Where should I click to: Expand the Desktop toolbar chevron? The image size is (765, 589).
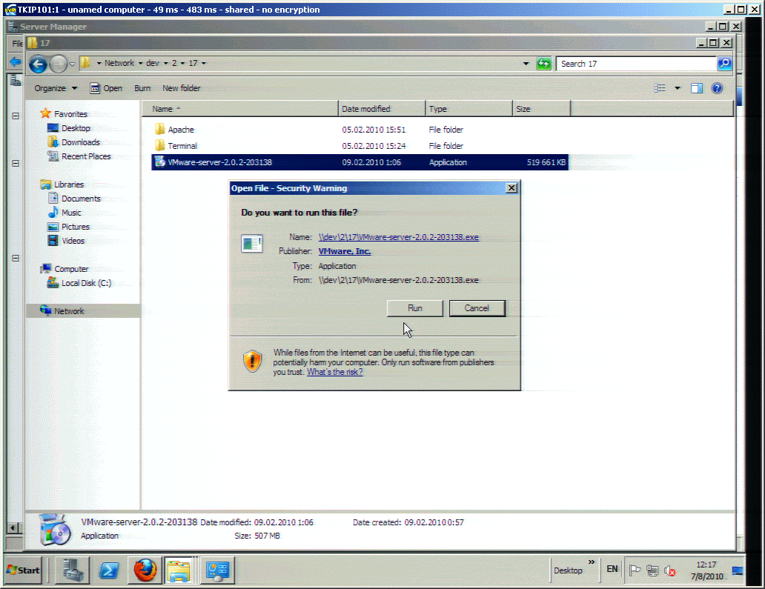coord(592,562)
